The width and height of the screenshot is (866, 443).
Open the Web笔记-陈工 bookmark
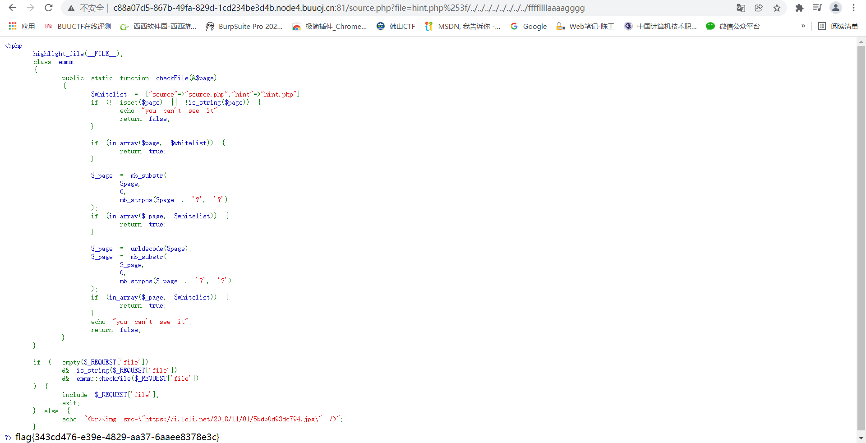pyautogui.click(x=585, y=26)
